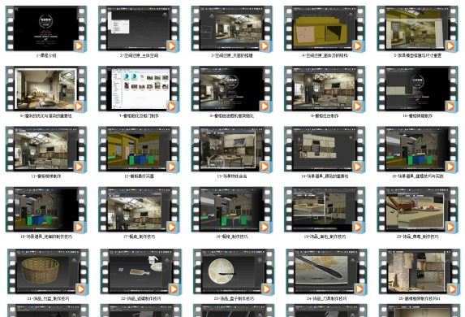Click play badge on video 7 thumbnail
Viewport: 465px width, 317px height.
pos(171,106)
